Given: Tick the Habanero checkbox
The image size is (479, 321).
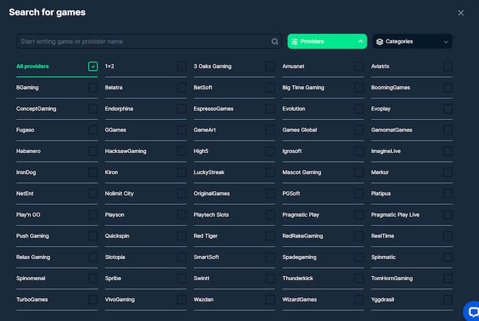Looking at the screenshot, I should [x=93, y=151].
